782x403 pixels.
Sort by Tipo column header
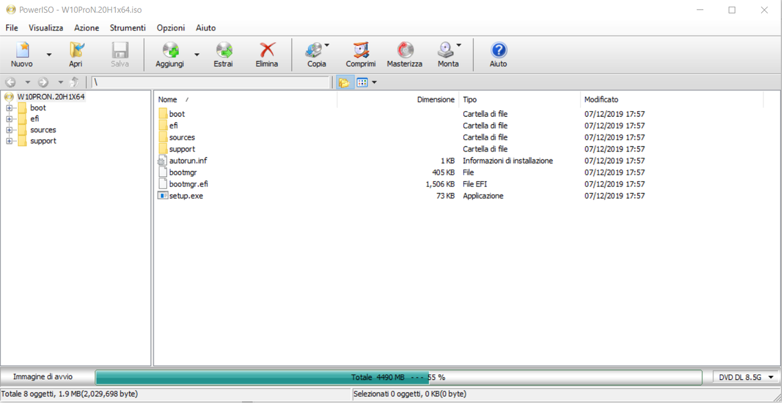point(519,100)
